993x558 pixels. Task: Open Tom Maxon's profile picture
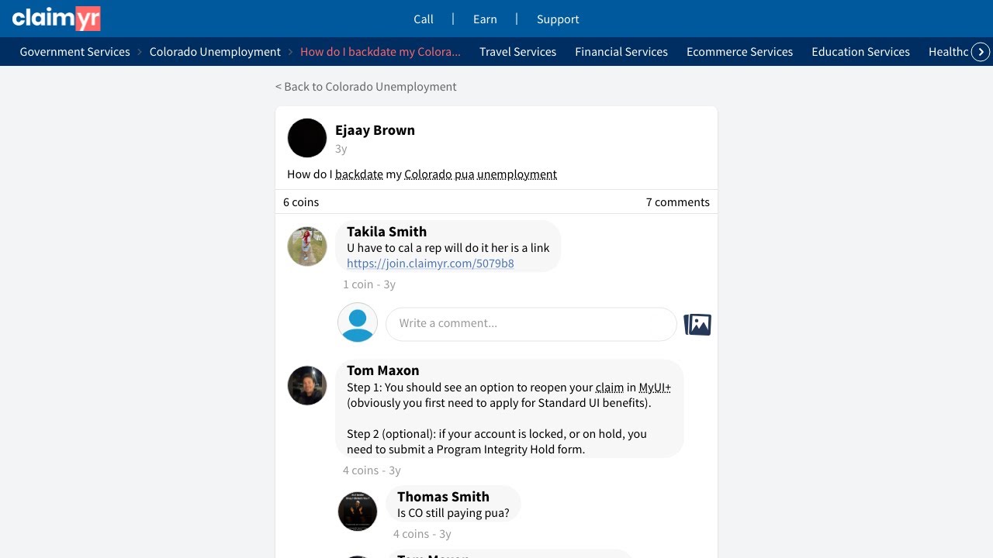tap(307, 385)
